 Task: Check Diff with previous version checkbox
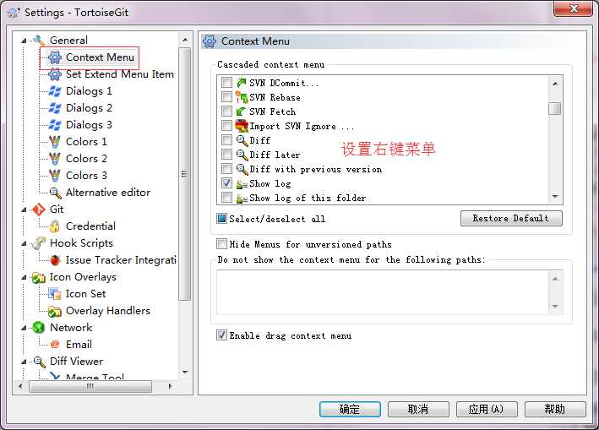pos(226,168)
